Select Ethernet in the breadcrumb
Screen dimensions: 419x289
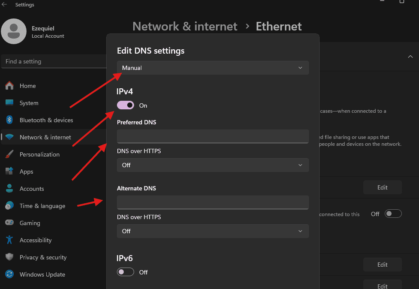point(278,26)
